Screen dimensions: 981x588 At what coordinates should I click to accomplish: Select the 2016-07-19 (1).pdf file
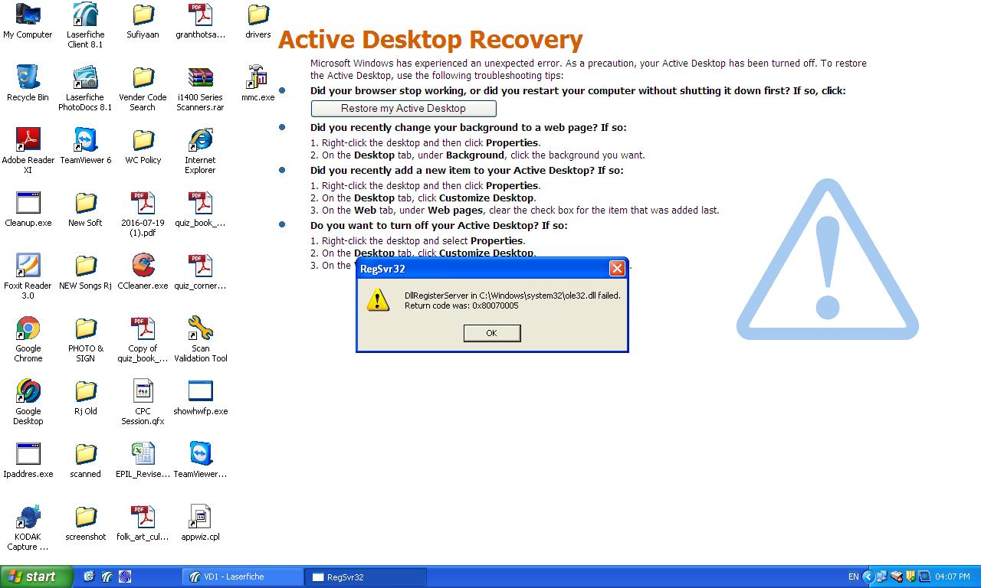[143, 214]
